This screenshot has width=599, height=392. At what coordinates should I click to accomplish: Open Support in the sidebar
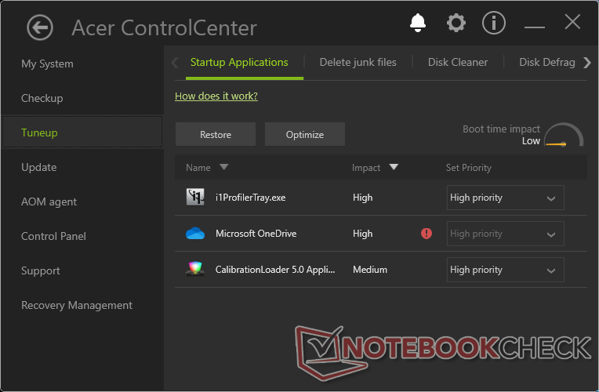click(41, 270)
